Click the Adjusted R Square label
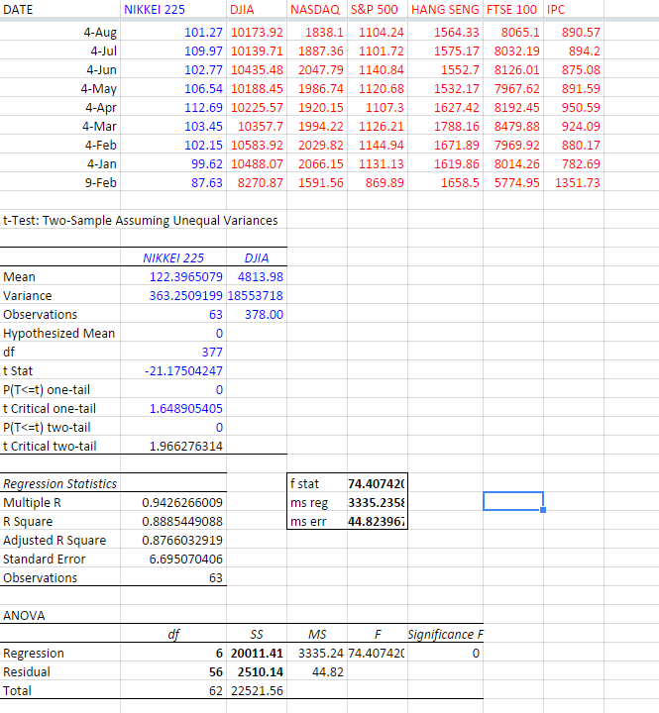 click(55, 541)
